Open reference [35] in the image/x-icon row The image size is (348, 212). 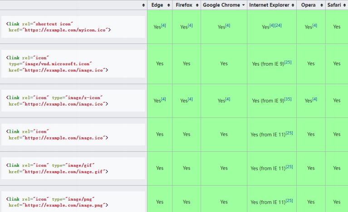[x=288, y=99]
